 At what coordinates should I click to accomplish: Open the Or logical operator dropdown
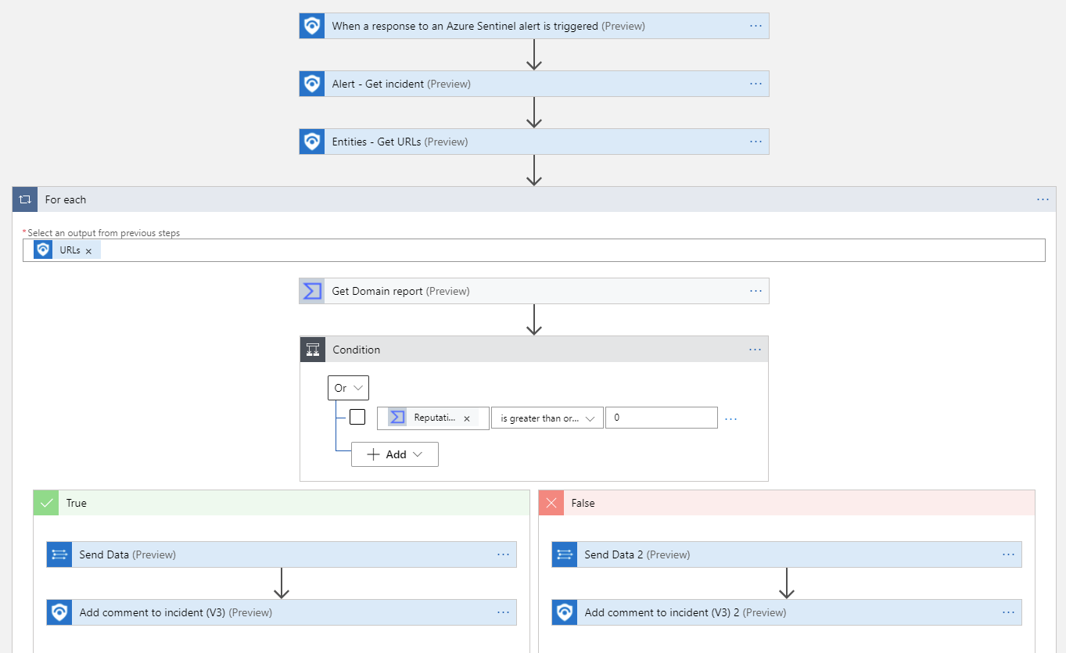[x=348, y=388]
